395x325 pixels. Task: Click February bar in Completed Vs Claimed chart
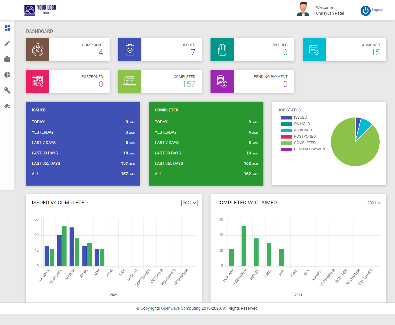(x=244, y=246)
